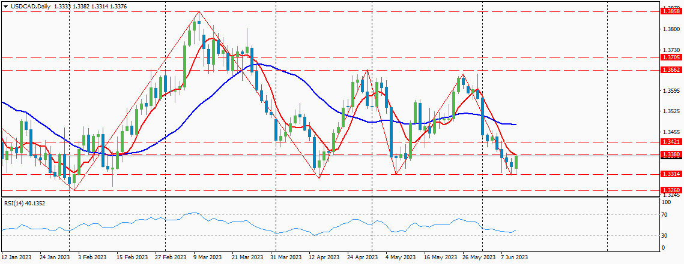Click the 12 Apr 2023 date label
Viewport: 684px width, 264px height.
pos(325,257)
